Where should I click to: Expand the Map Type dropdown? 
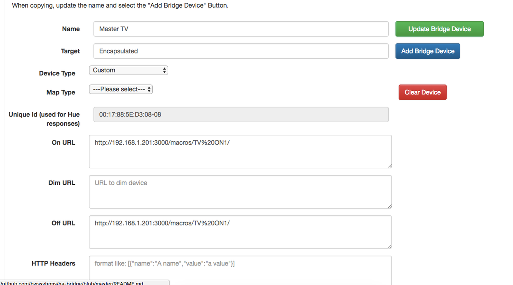click(x=121, y=89)
